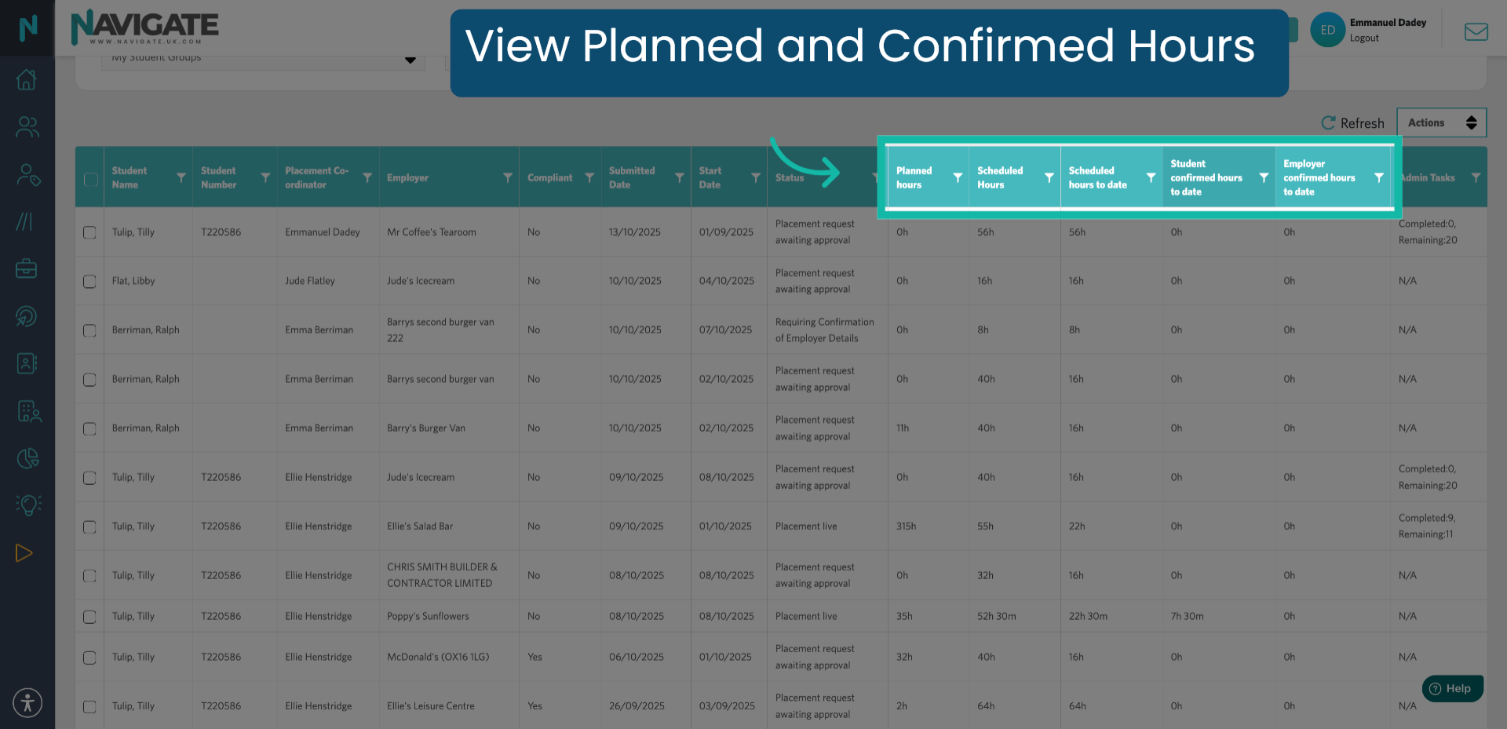Open the Actions dropdown
Viewport: 1507px width, 729px height.
1441,122
